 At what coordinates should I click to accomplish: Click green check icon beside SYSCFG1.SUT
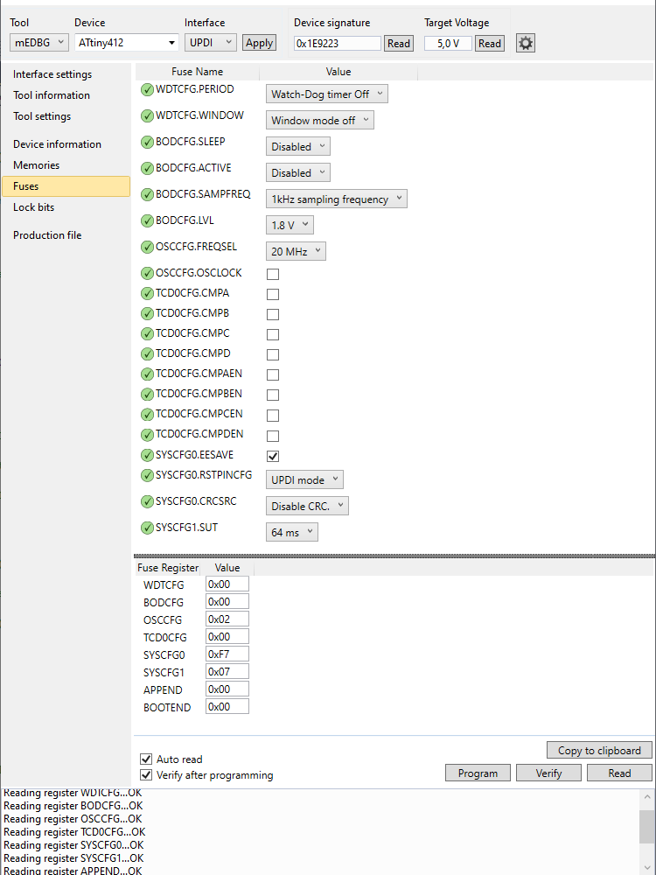(147, 528)
